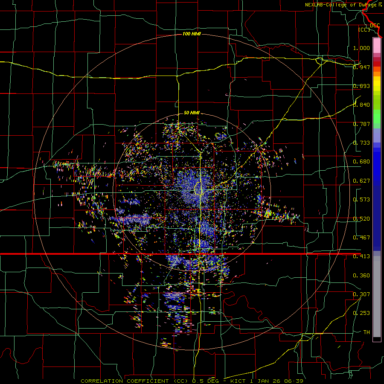The height and width of the screenshot is (384, 384).
Task: Click the "0.467" scale value
Action: point(361,238)
